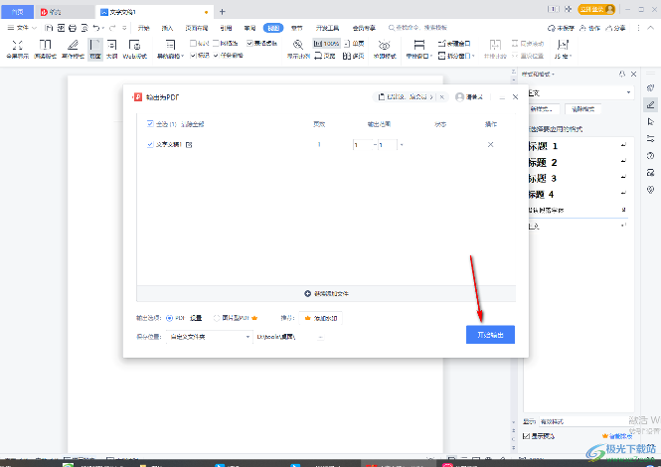Click Clear All link next to Select All
661x467 pixels.
pos(192,124)
